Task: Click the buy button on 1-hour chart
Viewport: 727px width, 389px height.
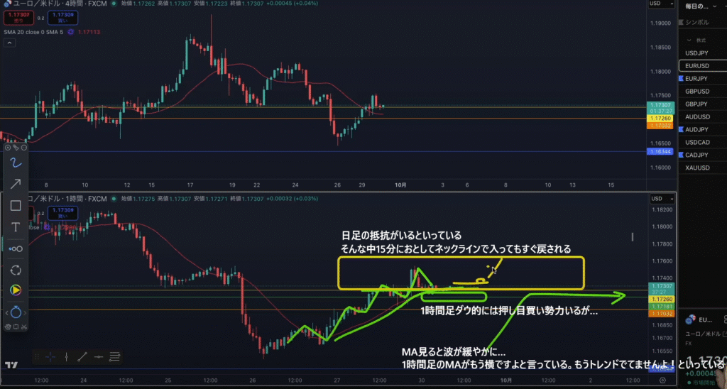Action: click(x=62, y=213)
